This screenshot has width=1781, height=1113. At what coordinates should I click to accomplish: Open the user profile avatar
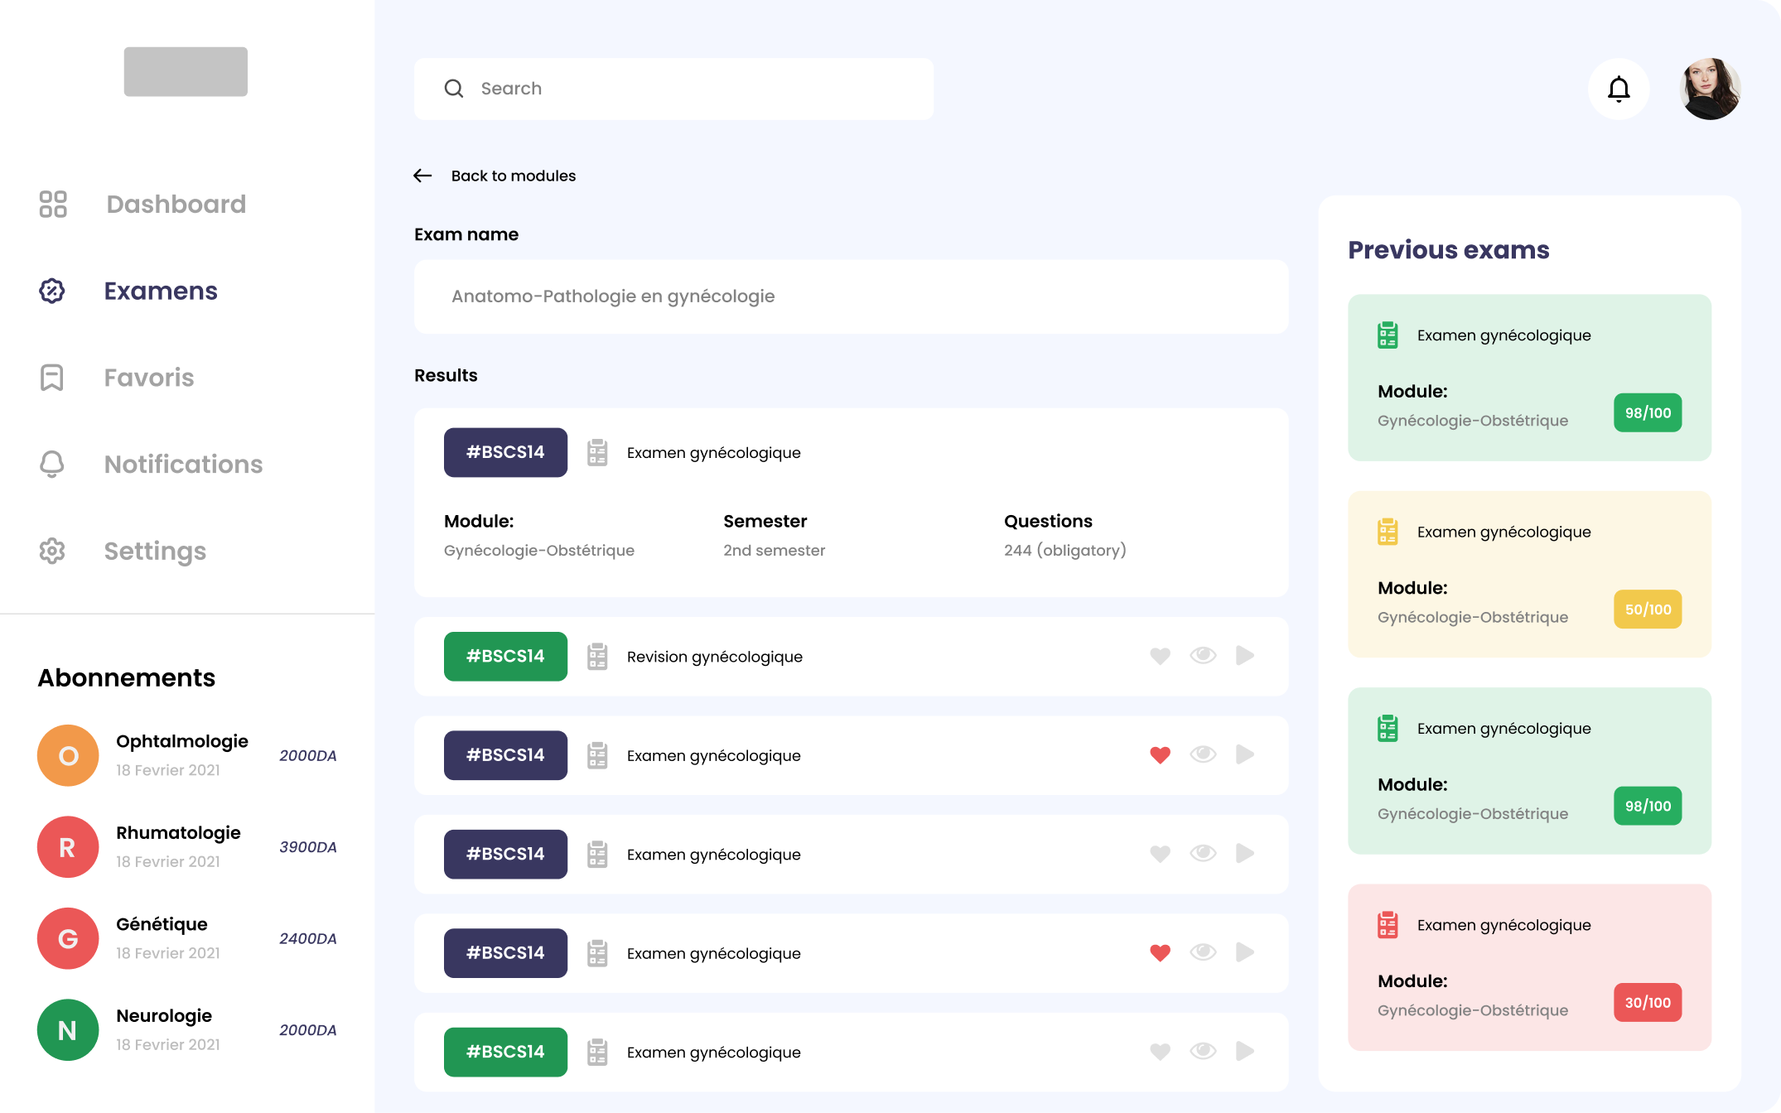(x=1709, y=89)
